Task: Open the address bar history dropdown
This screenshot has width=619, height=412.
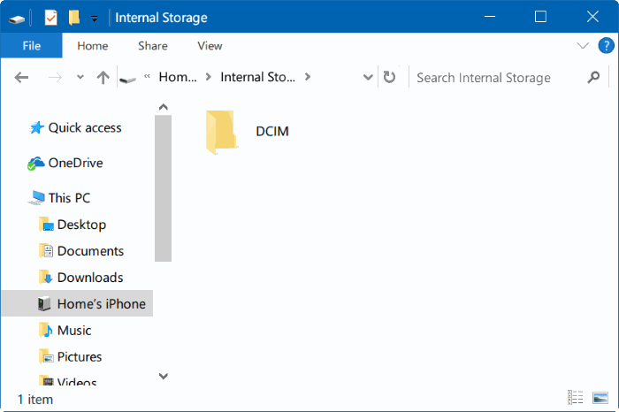Action: (368, 77)
